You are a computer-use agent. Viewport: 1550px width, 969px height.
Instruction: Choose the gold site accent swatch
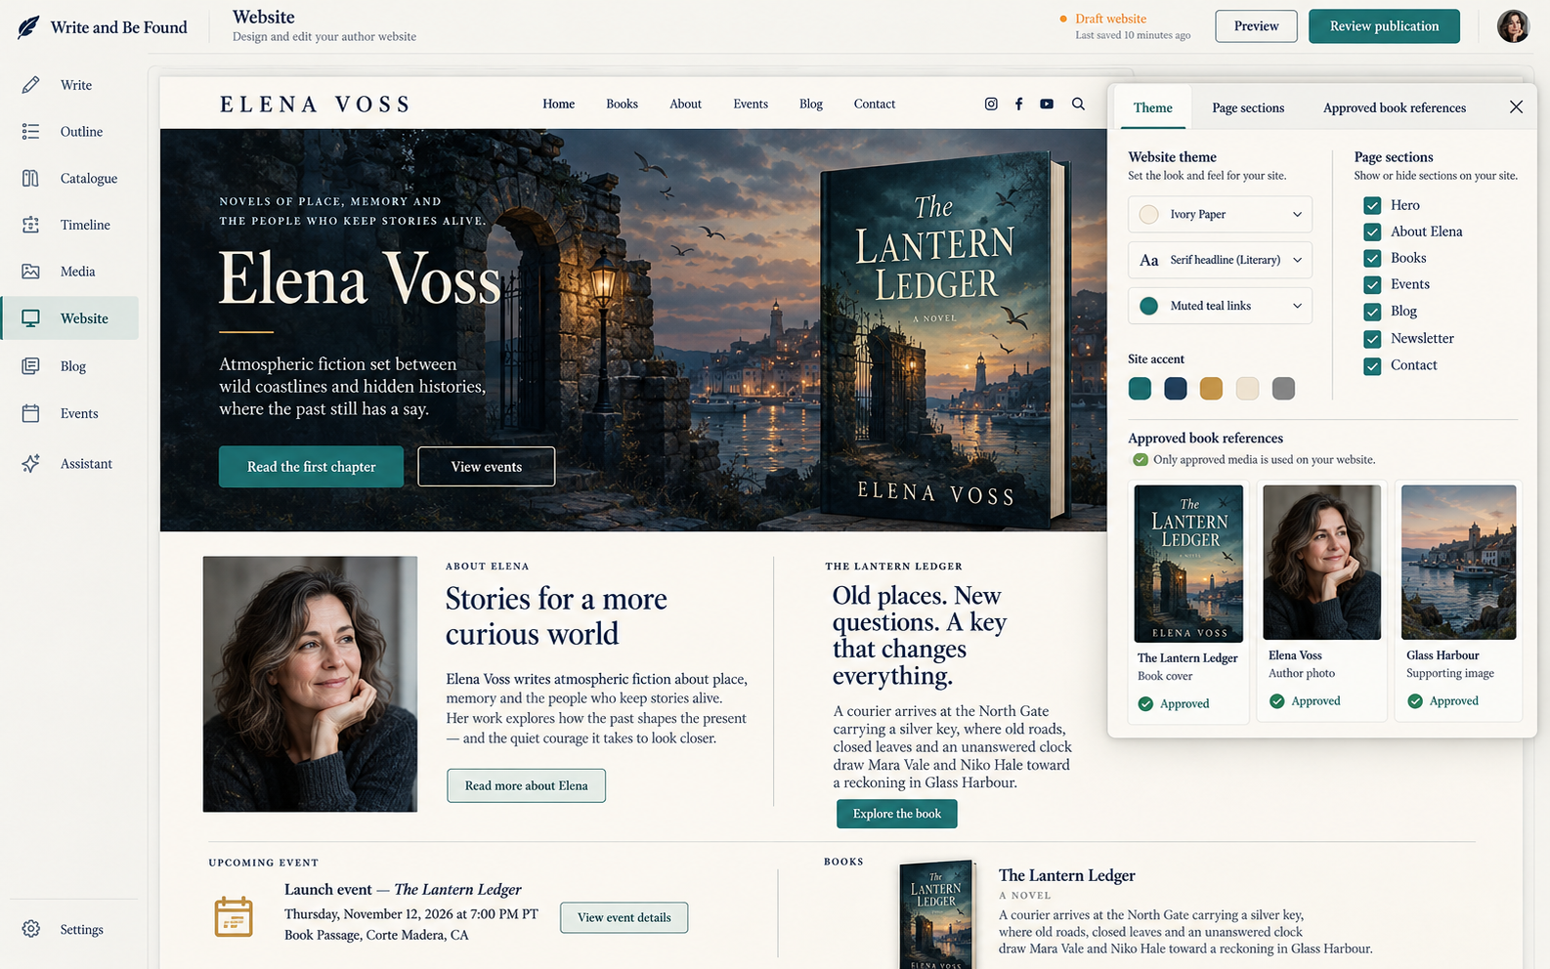pos(1211,389)
